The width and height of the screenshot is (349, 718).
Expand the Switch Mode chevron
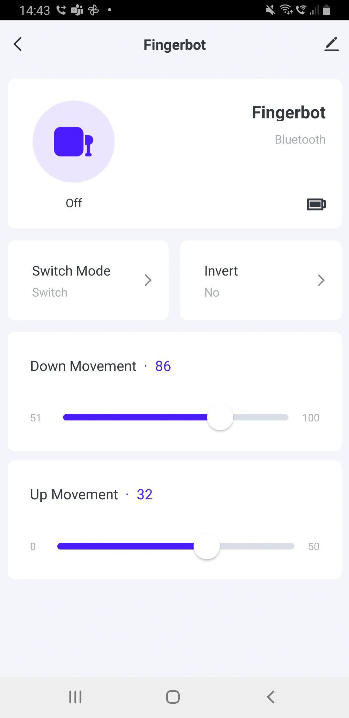point(148,280)
